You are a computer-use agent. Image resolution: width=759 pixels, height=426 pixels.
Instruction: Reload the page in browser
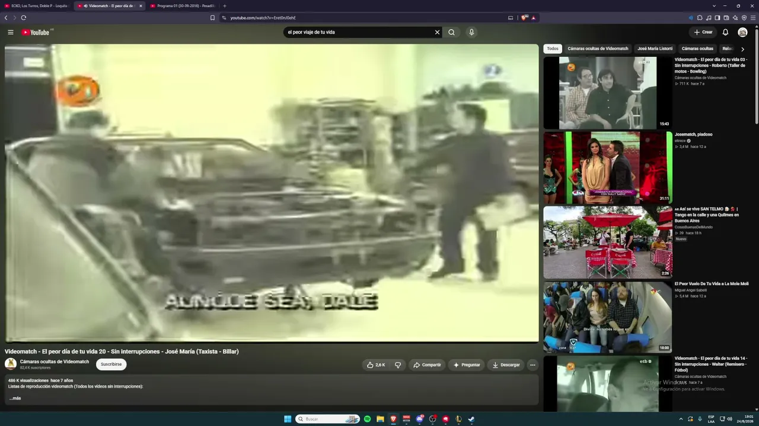tap(24, 18)
